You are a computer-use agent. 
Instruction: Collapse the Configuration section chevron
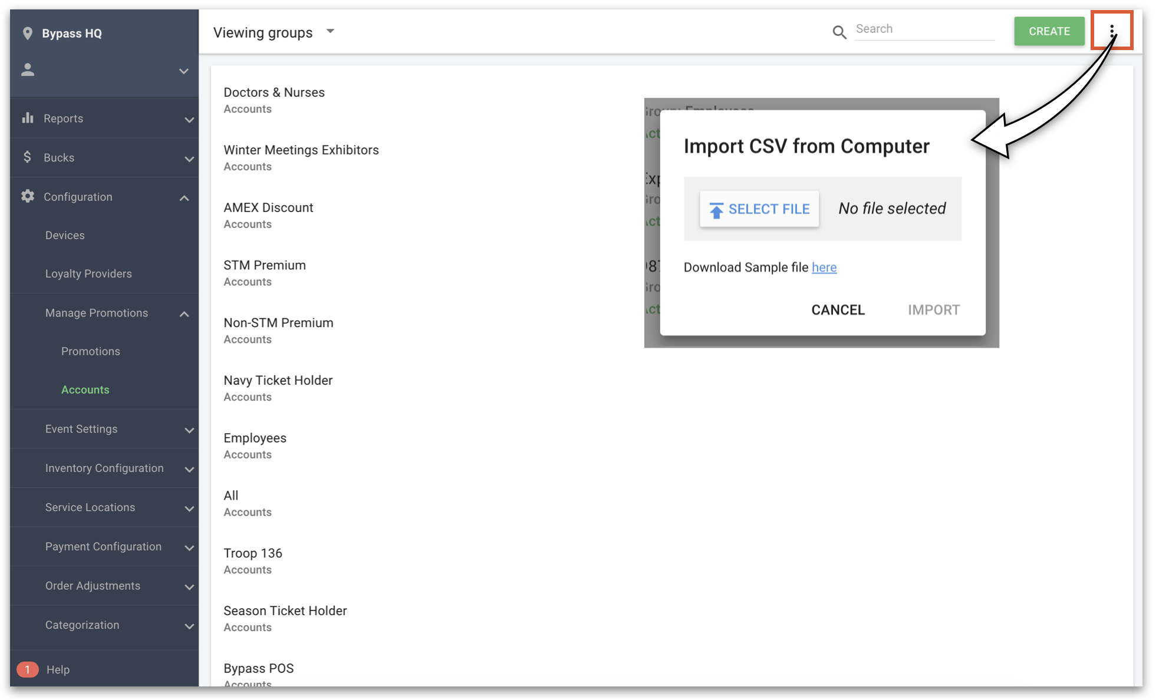184,198
